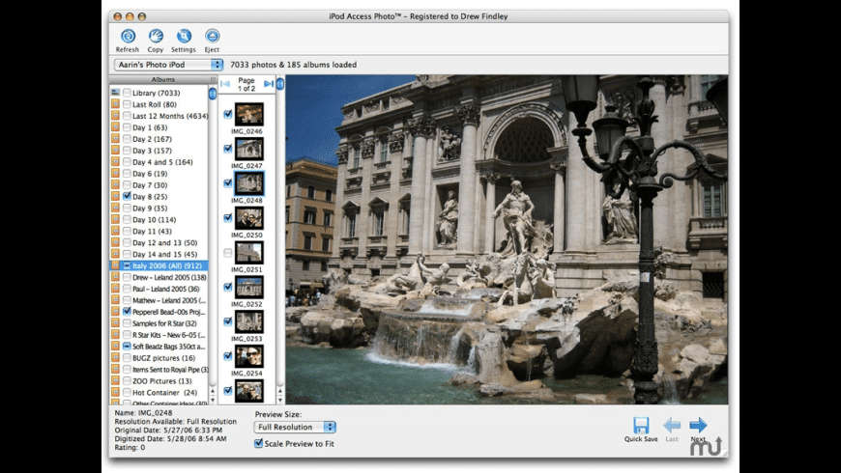The width and height of the screenshot is (841, 473).
Task: Click the Quick Save floppy icon
Action: pyautogui.click(x=641, y=426)
